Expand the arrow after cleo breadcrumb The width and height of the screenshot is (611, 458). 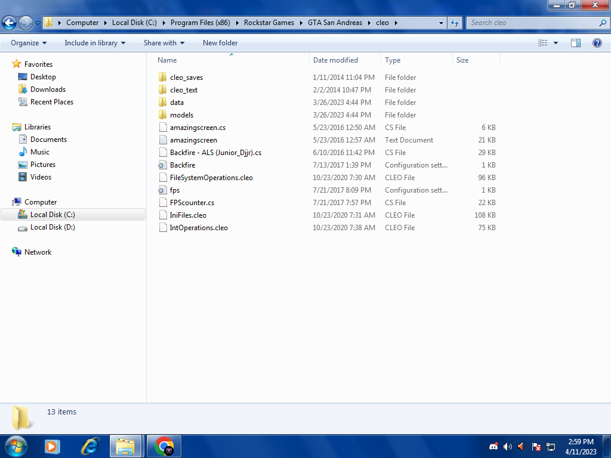pos(396,23)
